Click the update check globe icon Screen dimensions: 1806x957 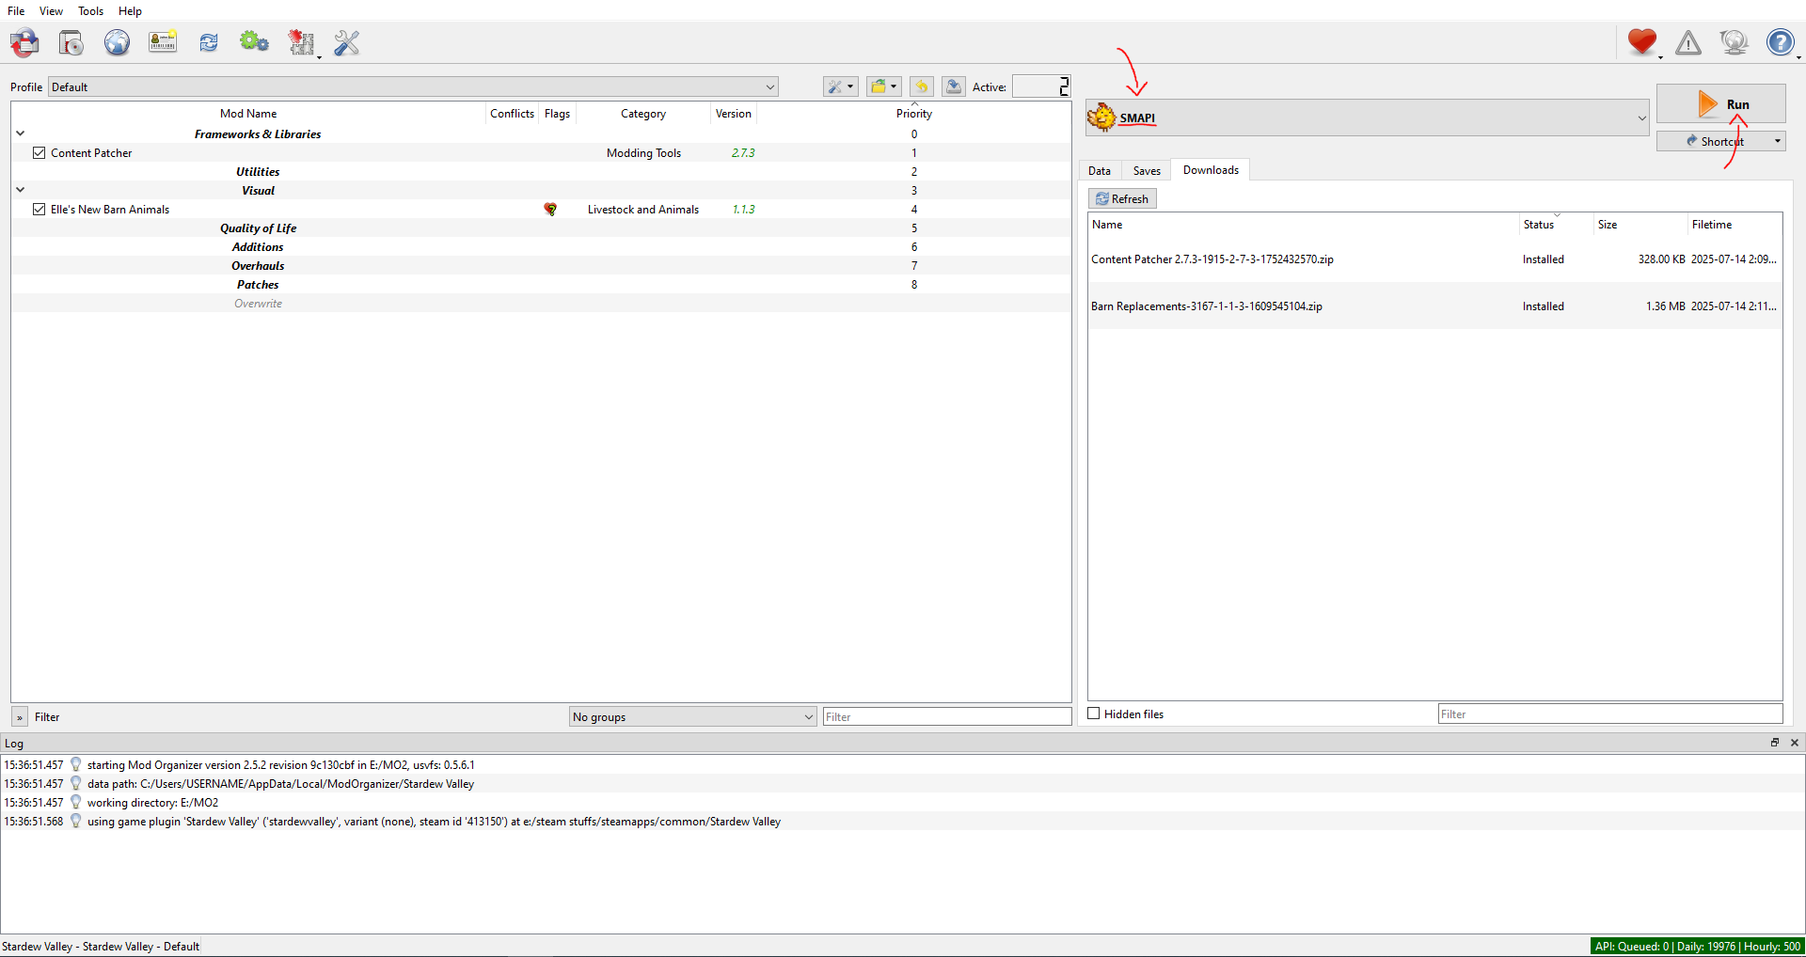pos(1734,42)
